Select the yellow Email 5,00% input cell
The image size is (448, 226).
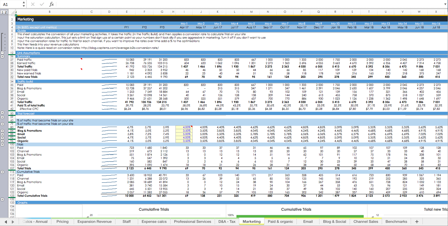pyautogui.click(x=184, y=134)
